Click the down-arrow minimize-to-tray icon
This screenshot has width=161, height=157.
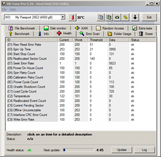tap(135, 17)
